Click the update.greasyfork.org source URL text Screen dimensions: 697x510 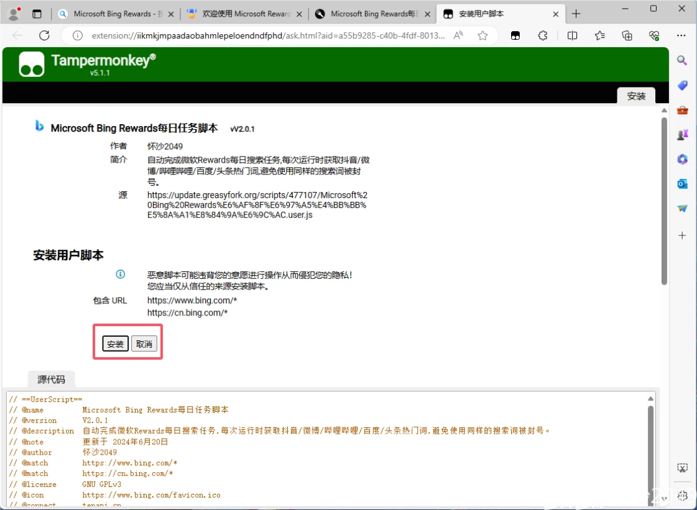257,205
